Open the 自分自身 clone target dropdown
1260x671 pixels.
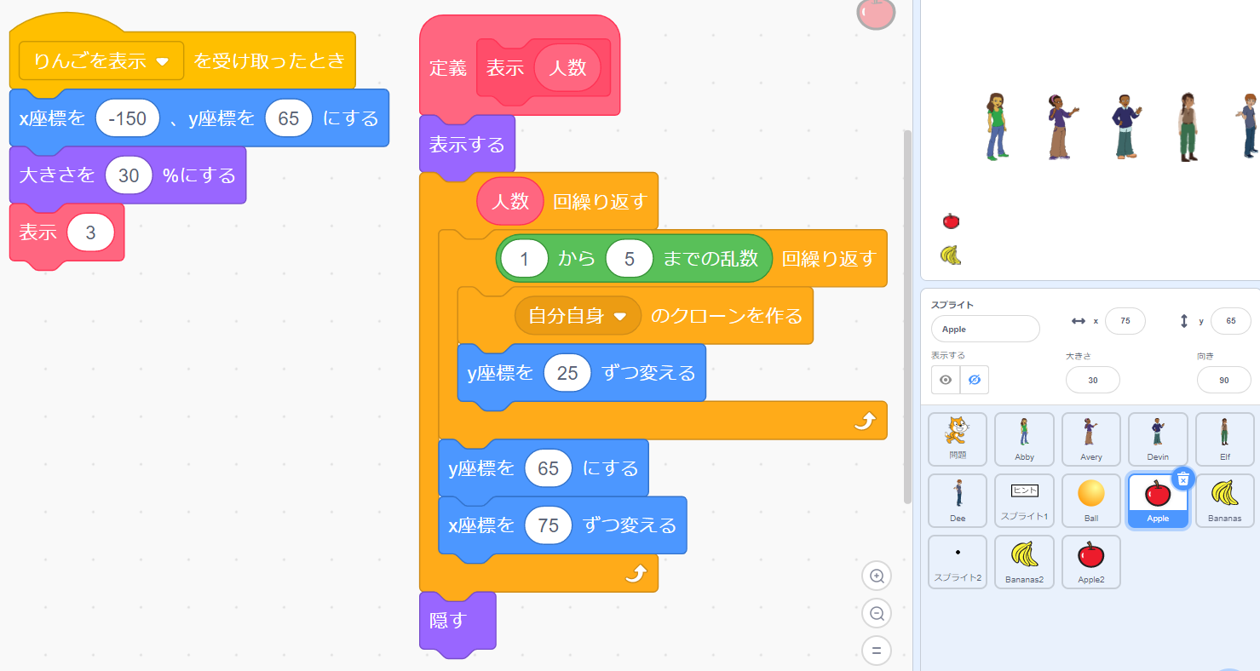click(578, 316)
